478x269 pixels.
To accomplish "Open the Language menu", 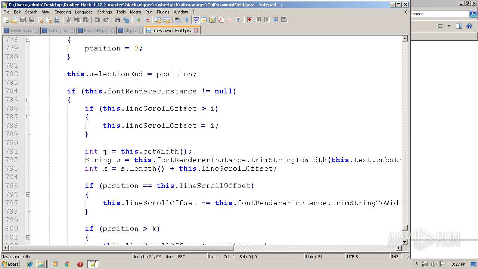I will 84,12.
